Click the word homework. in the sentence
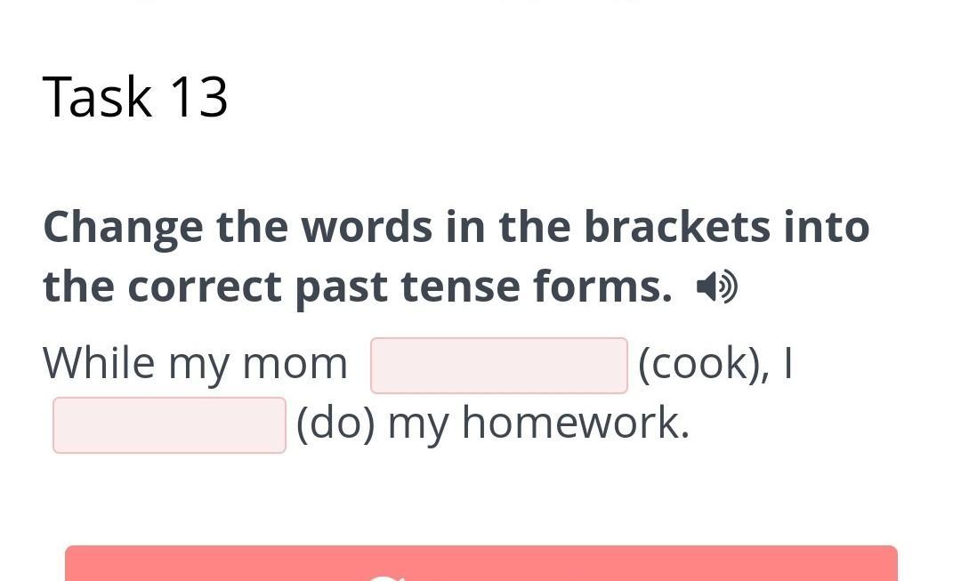The image size is (961, 581). click(576, 423)
